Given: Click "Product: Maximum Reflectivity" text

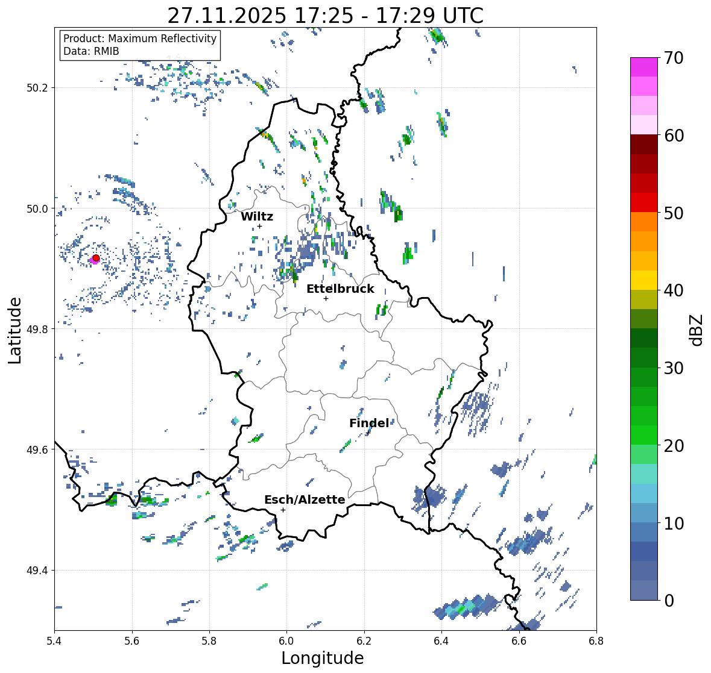Looking at the screenshot, I should (140, 39).
